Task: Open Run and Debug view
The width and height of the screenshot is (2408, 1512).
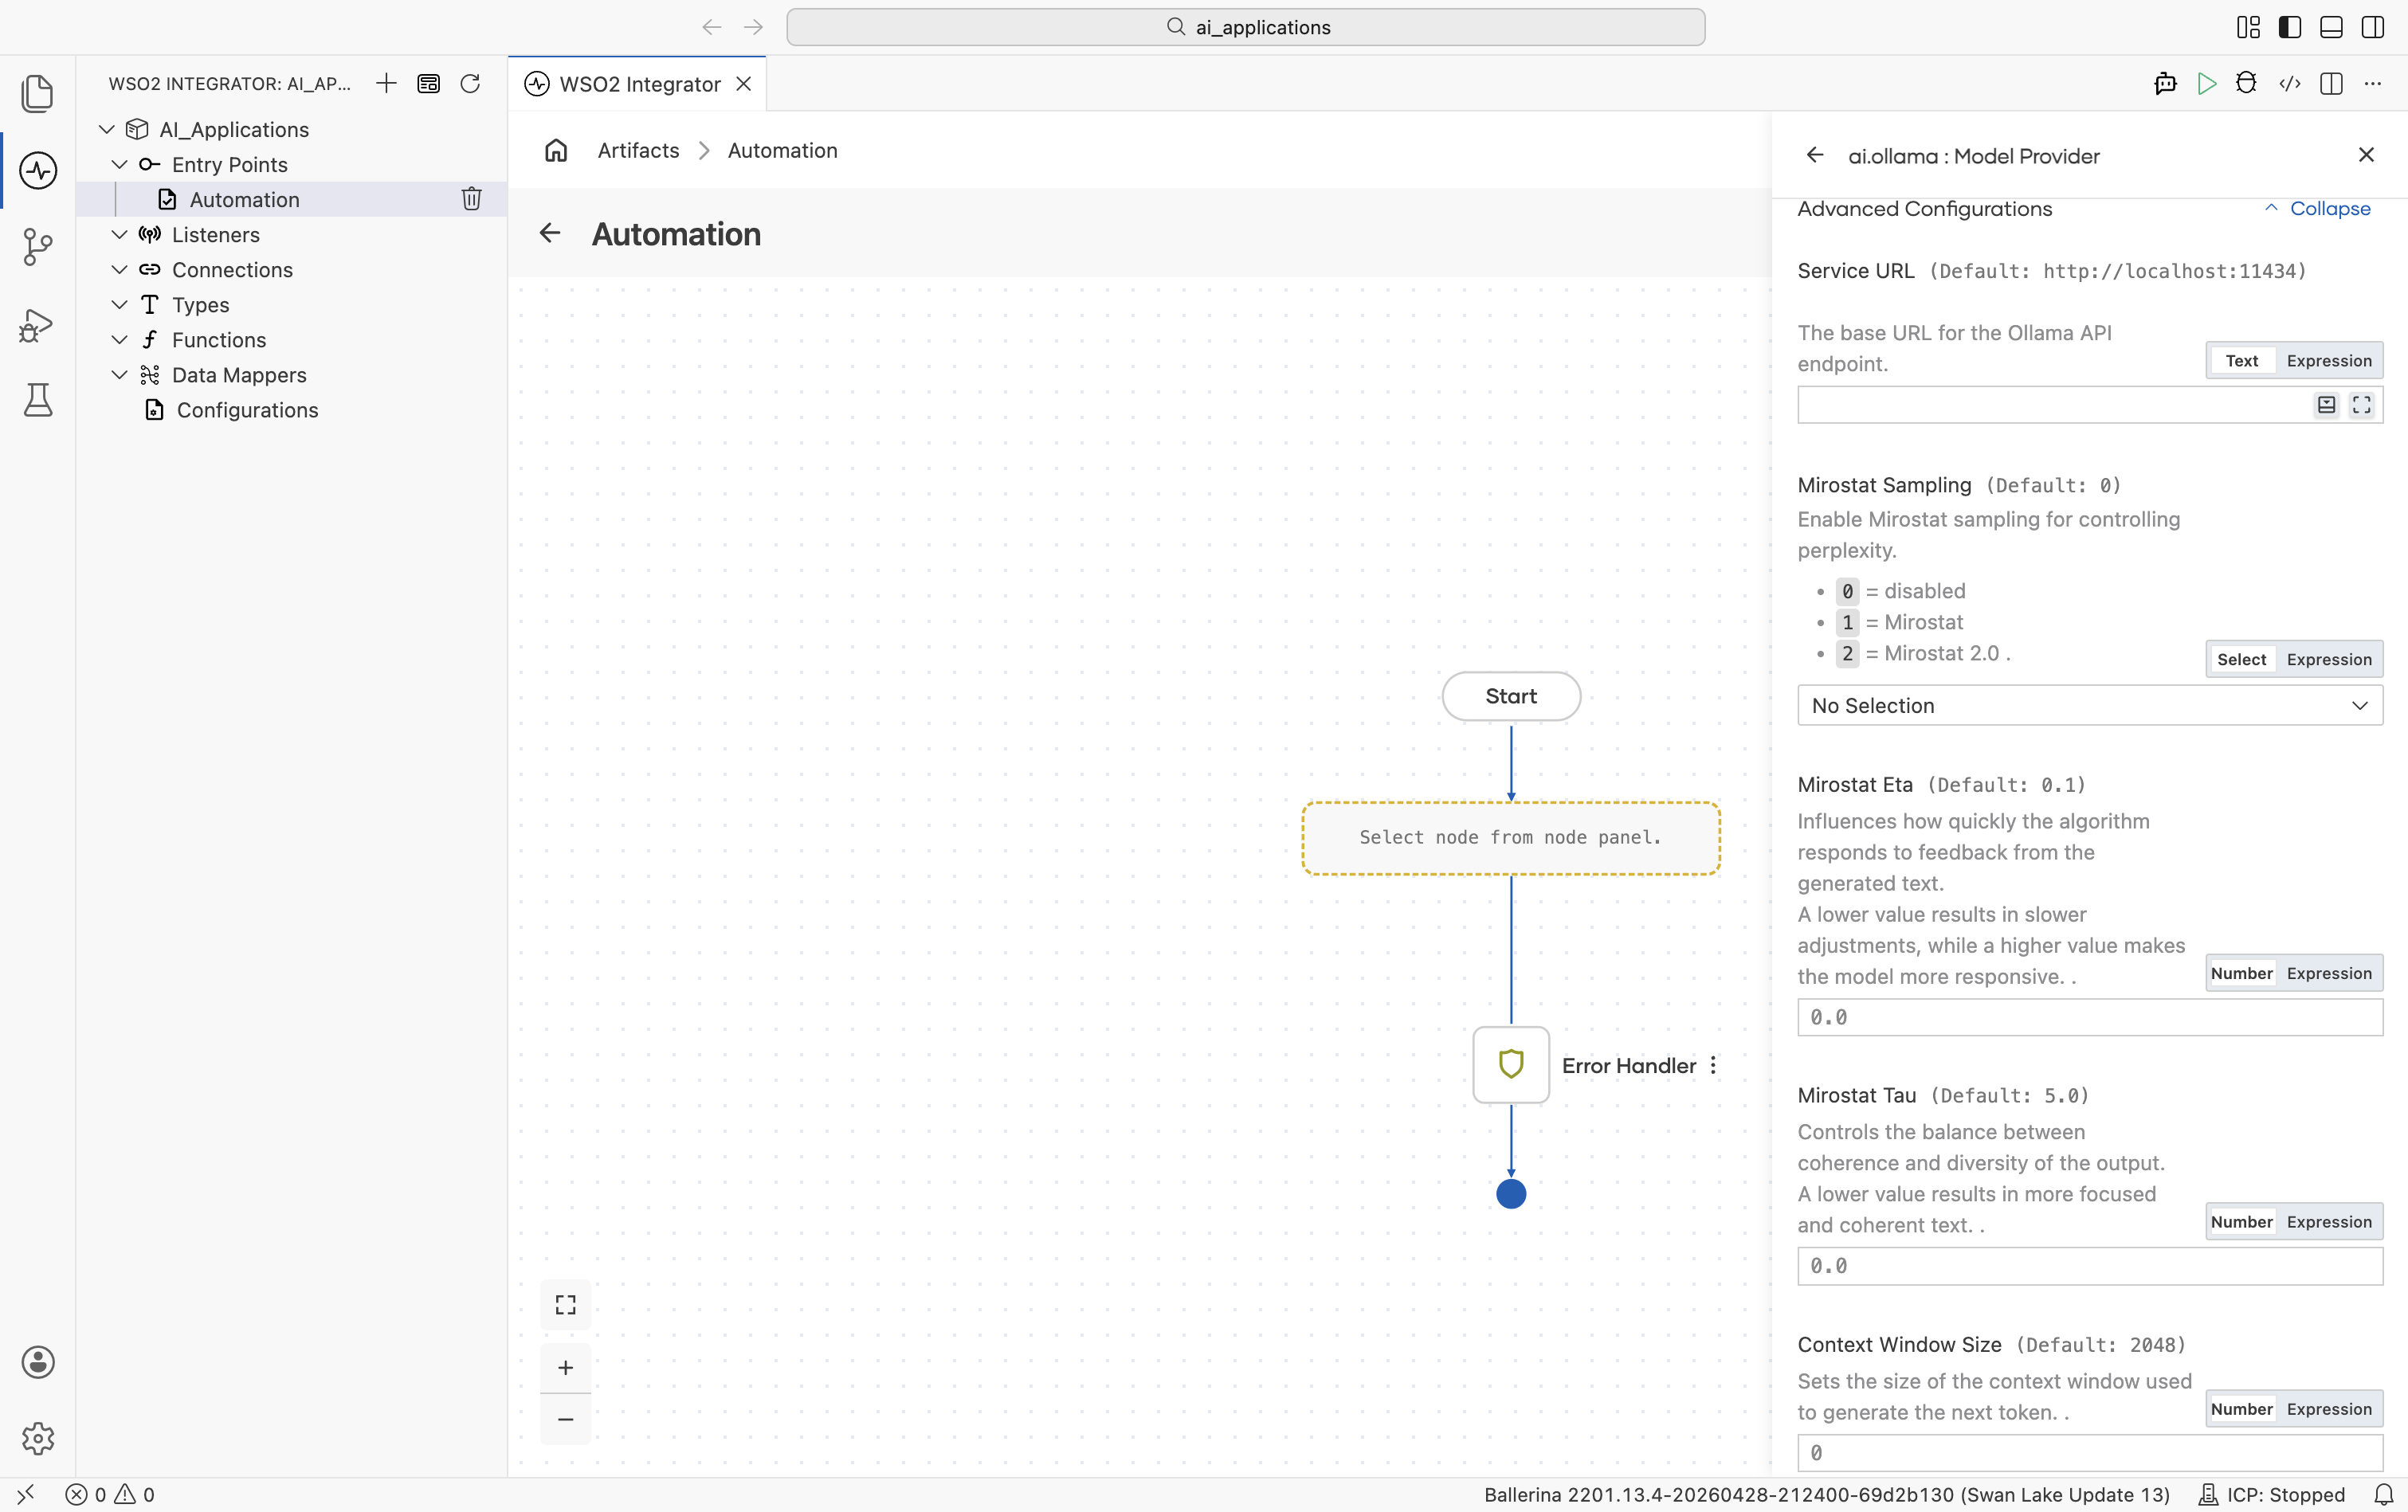Action: click(x=38, y=324)
